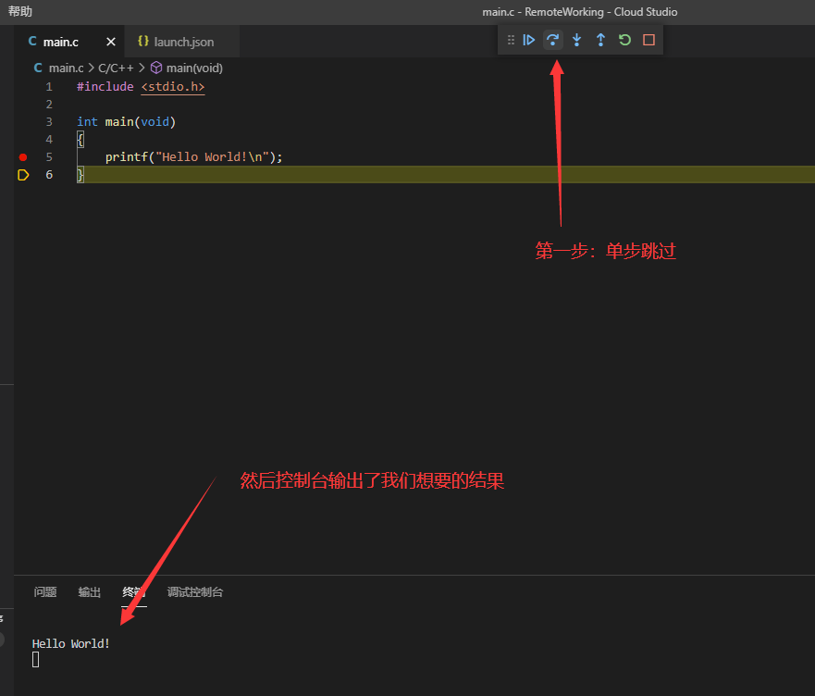Open the 问题 panel tab
The image size is (815, 696).
coord(45,592)
